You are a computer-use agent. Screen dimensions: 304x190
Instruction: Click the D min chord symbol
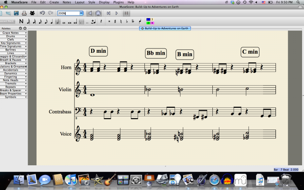(x=98, y=51)
